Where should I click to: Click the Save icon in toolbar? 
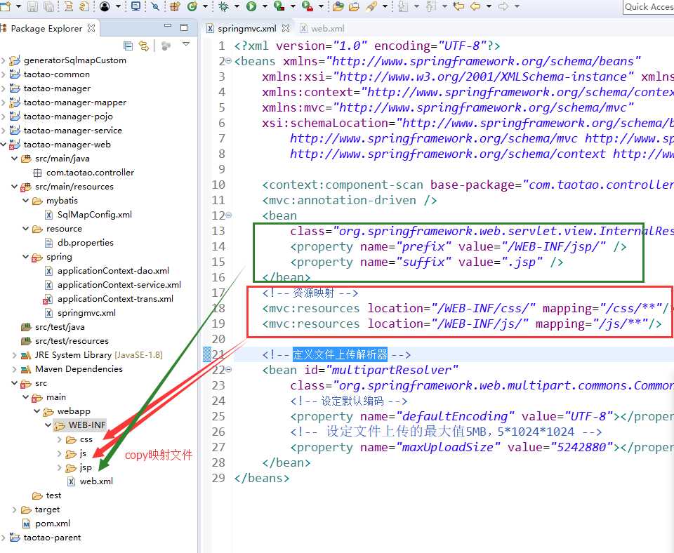pos(33,6)
